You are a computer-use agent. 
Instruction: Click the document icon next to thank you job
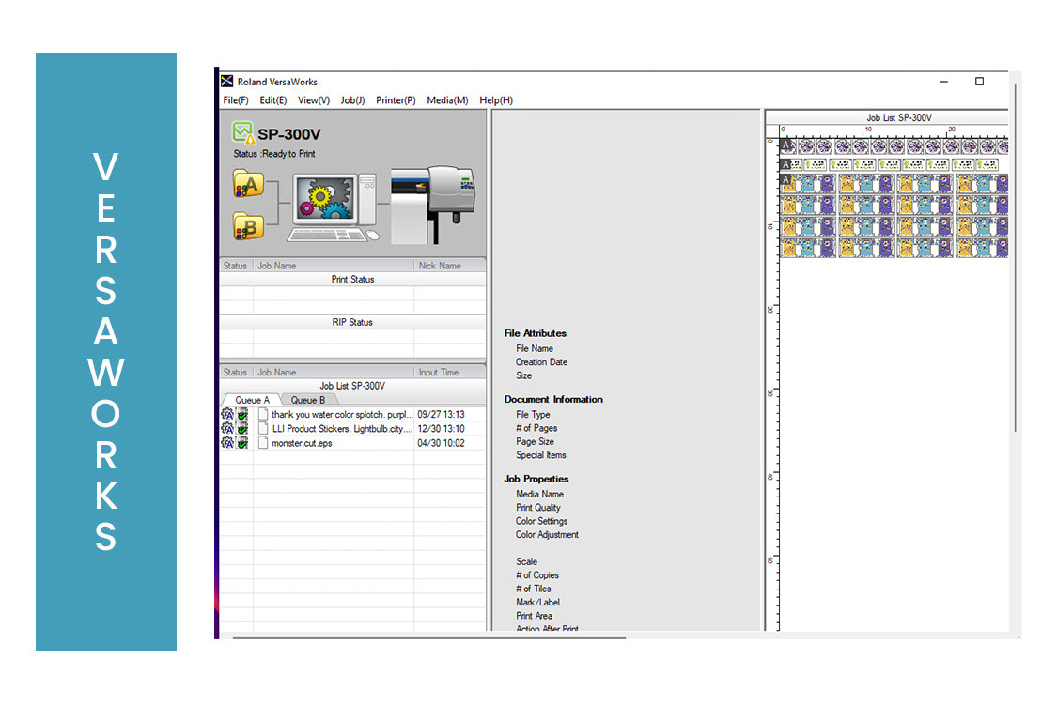(x=263, y=414)
